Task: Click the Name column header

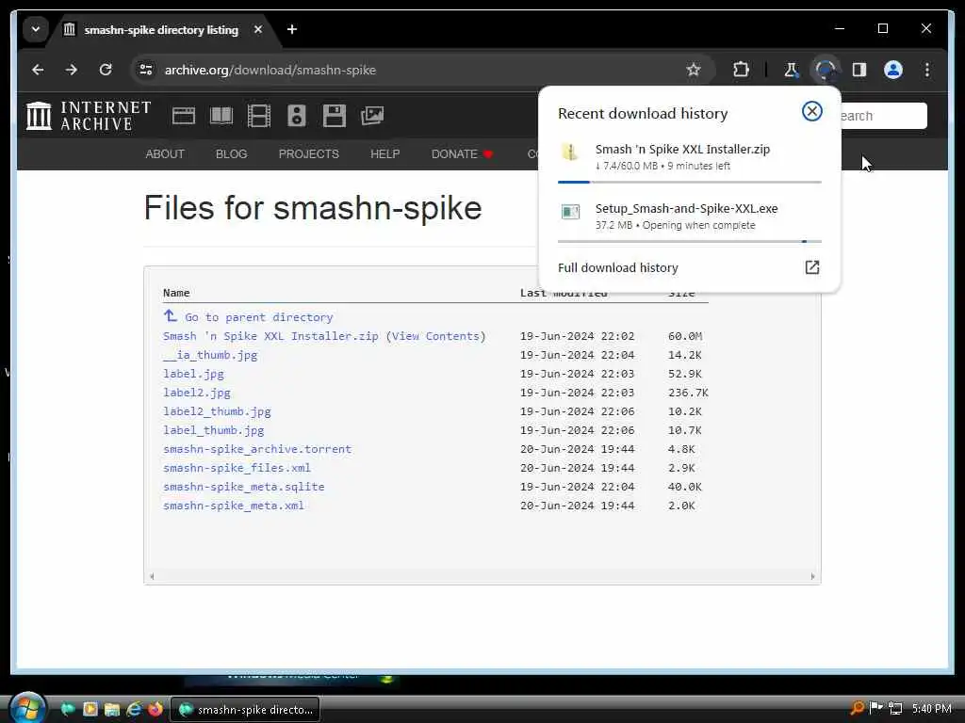Action: pos(176,293)
